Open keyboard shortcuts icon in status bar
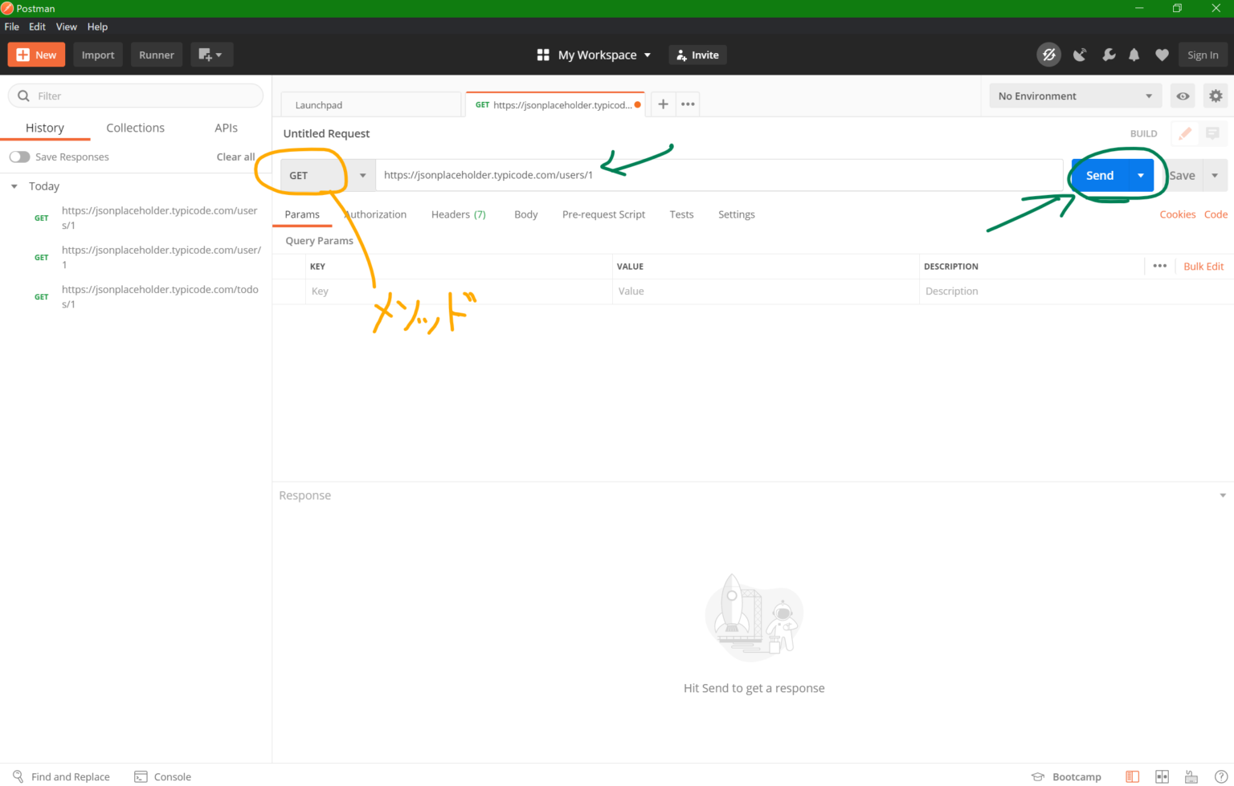This screenshot has width=1234, height=786. point(1190,776)
